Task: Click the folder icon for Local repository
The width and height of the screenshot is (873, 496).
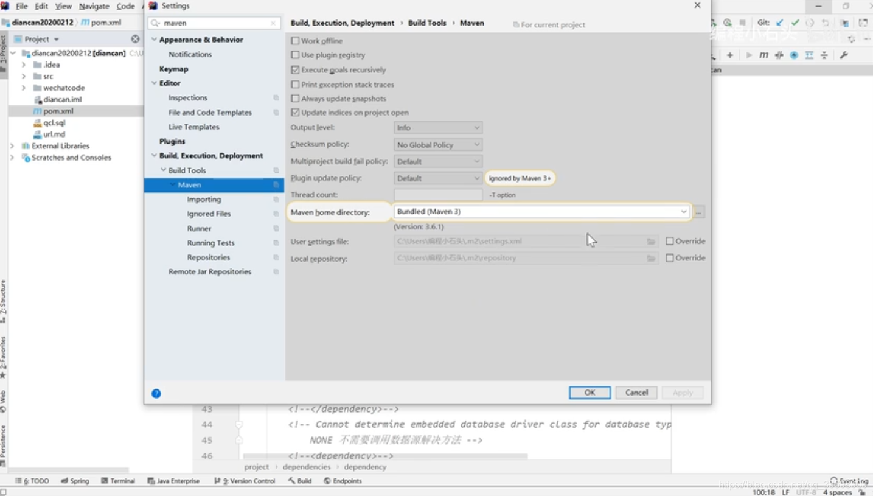Action: pyautogui.click(x=651, y=258)
